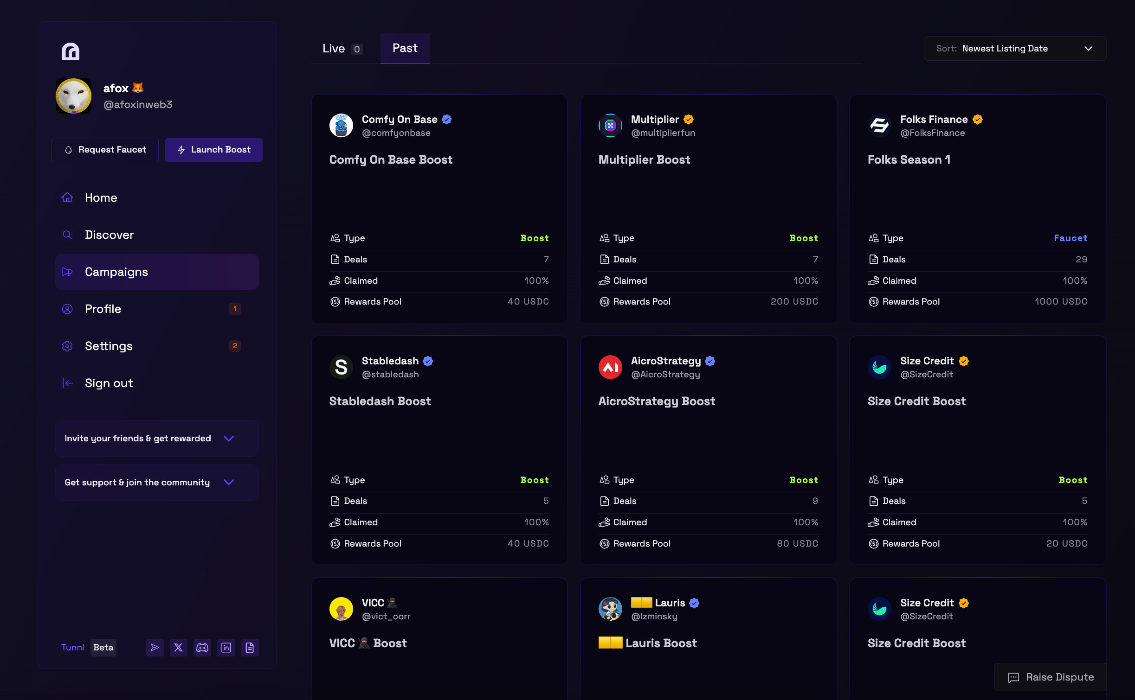
Task: Click the Raise Dispute button
Action: [x=1051, y=677]
